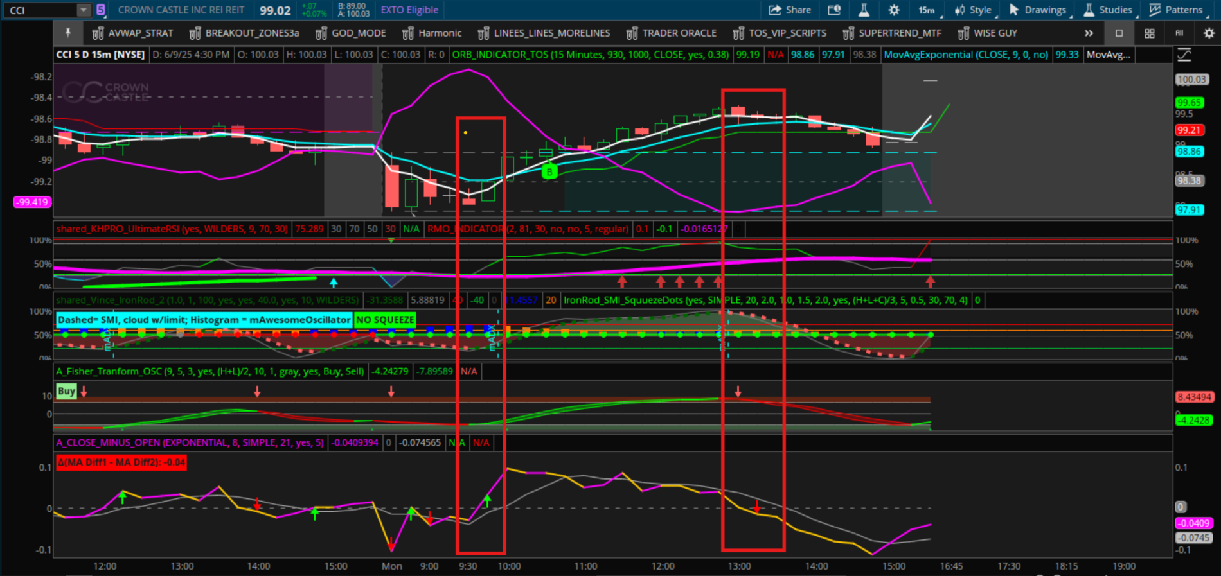The width and height of the screenshot is (1221, 576).
Task: Open the Edit Studies flask icon
Action: [x=864, y=10]
